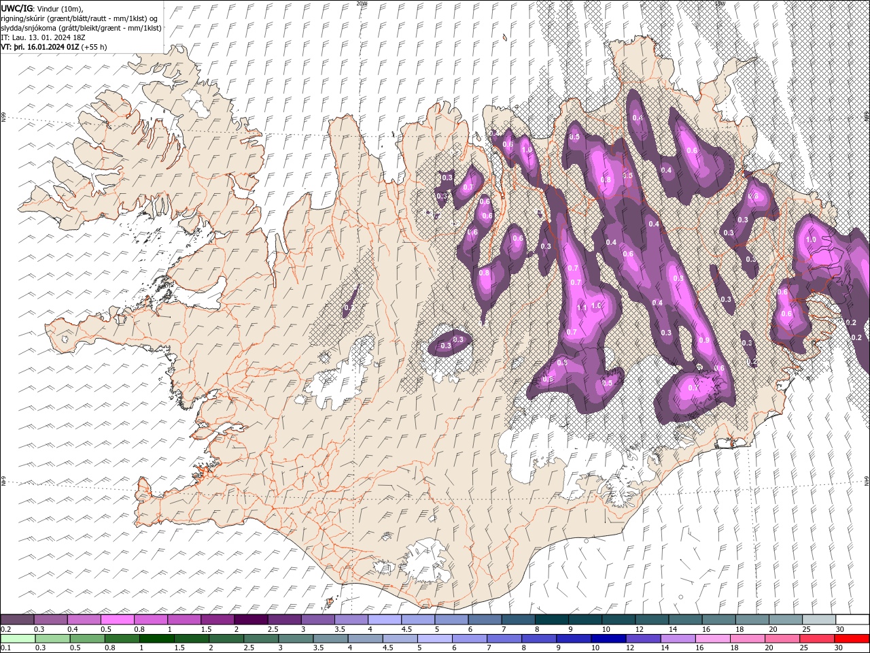Click the pale green 0.1 swatch in the bottom legend row

[18, 639]
